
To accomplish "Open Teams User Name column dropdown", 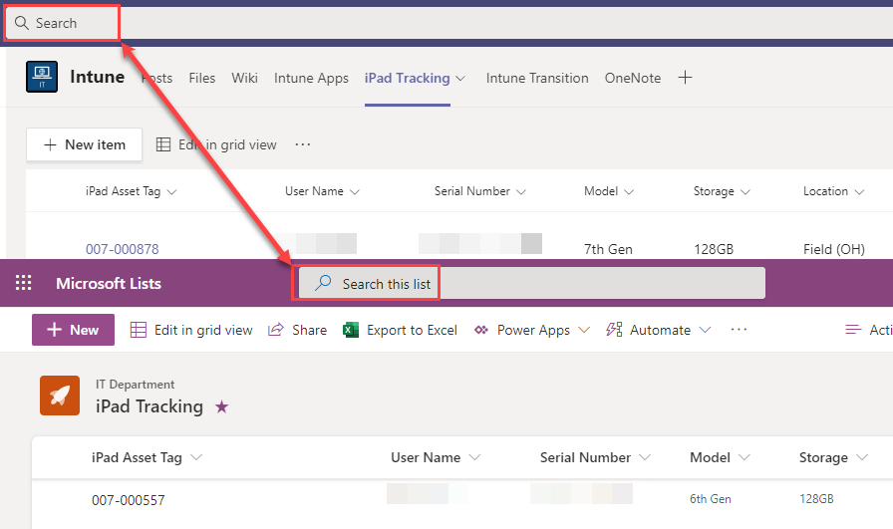I will coord(354,192).
